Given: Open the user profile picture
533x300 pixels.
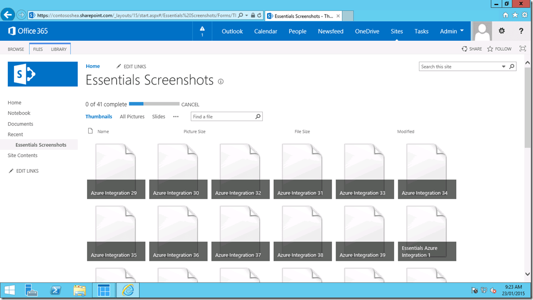Looking at the screenshot, I should tap(482, 31).
